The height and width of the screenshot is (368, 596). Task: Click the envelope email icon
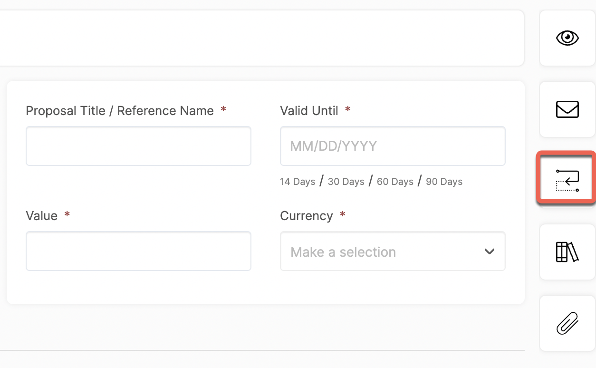click(567, 109)
